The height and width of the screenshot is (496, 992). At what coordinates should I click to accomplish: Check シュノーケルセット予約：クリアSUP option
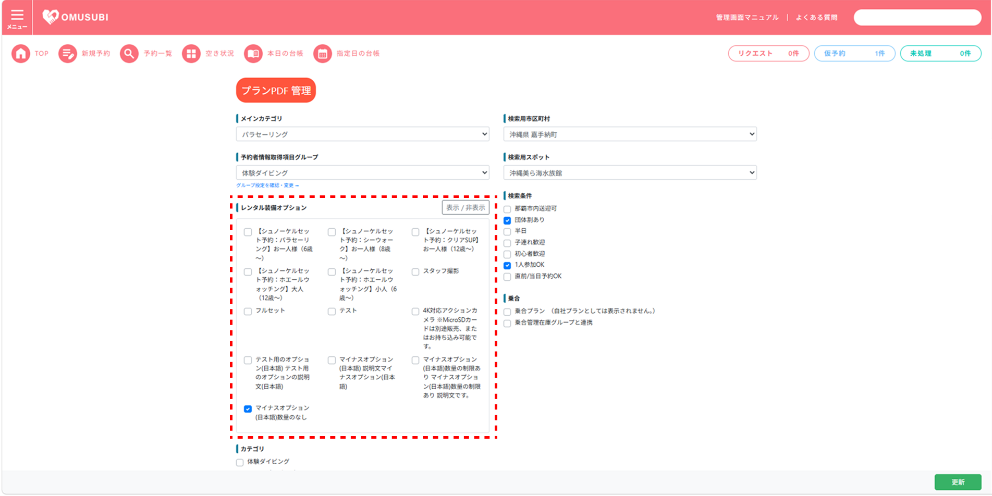click(x=415, y=232)
